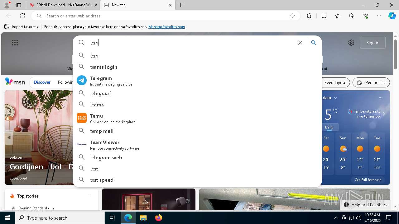Select the Discover feed tab

tap(42, 82)
